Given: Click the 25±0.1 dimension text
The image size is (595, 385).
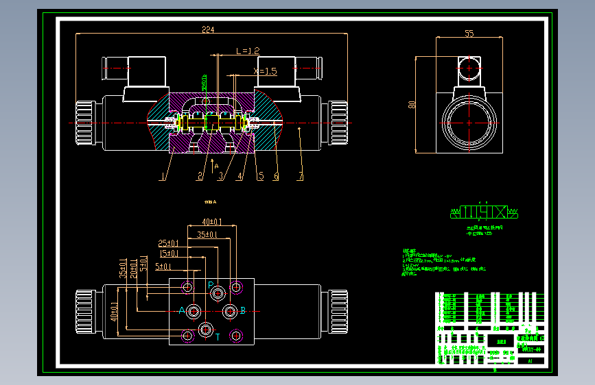Looking at the screenshot, I should coord(169,243).
